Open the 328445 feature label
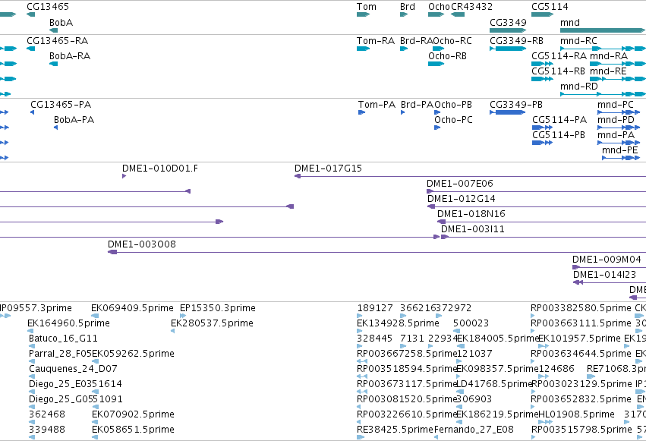The image size is (646, 441). click(x=375, y=339)
